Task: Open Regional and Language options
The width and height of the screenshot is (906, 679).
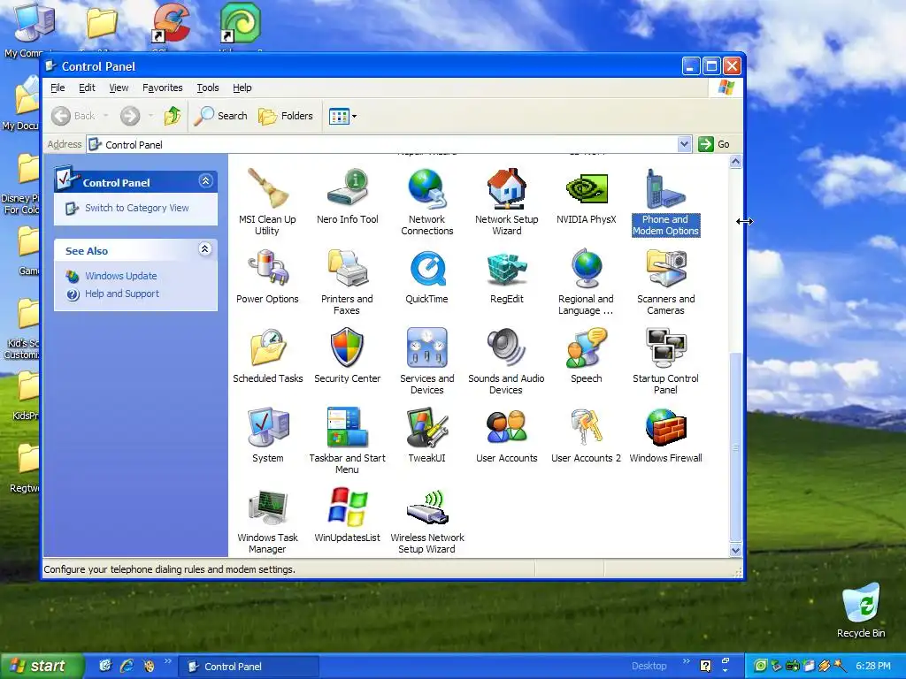Action: 587,280
